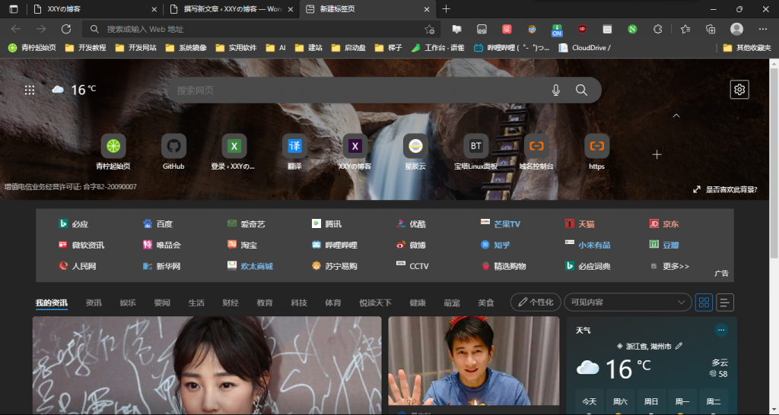This screenshot has height=415, width=779.
Task: Switch to the 科技 news tab
Action: coord(299,303)
